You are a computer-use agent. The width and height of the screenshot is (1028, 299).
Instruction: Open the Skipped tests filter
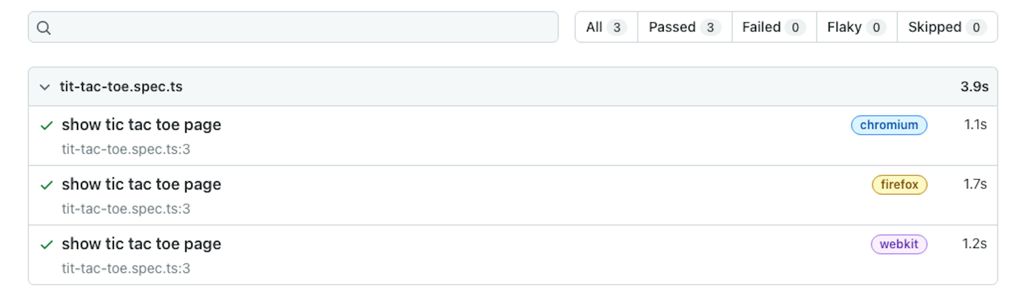click(x=947, y=27)
